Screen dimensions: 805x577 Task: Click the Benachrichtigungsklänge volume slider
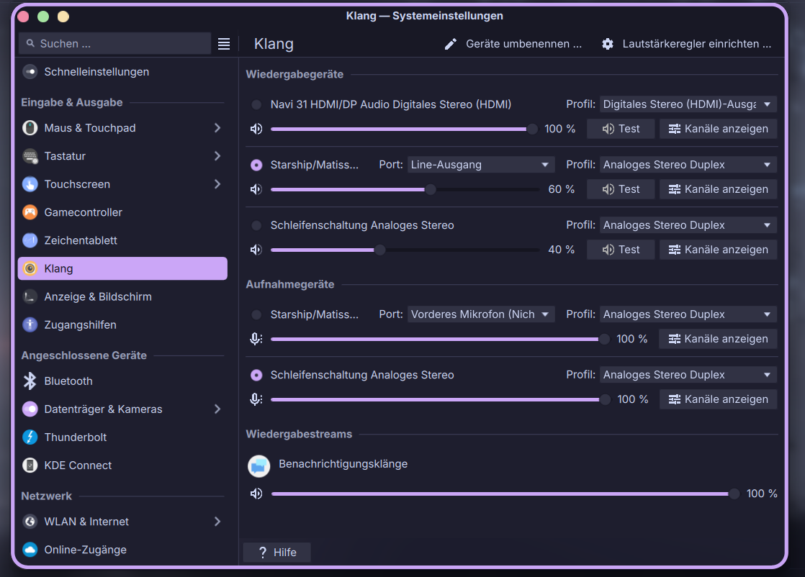tap(505, 494)
